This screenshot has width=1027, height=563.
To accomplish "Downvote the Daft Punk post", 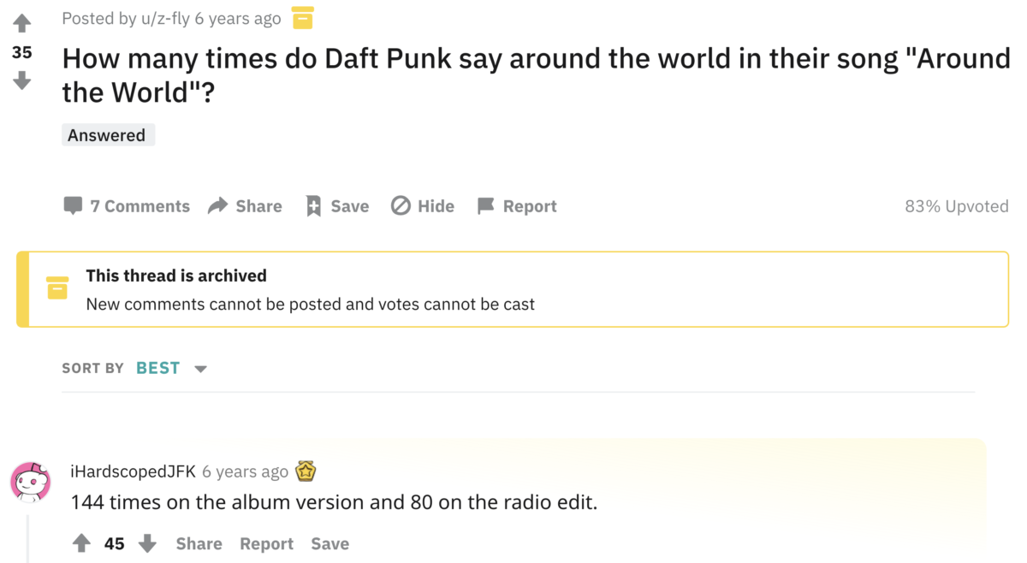I will pyautogui.click(x=21, y=80).
